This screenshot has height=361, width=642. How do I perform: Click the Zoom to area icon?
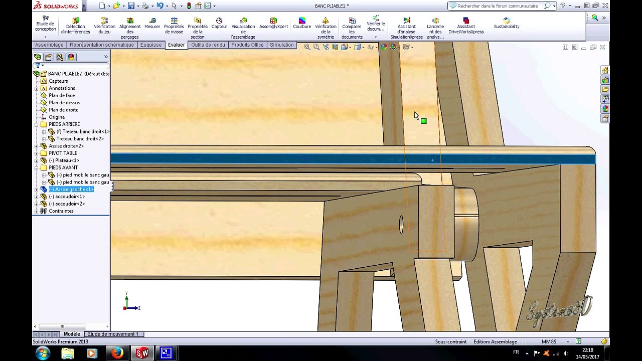pyautogui.click(x=316, y=47)
